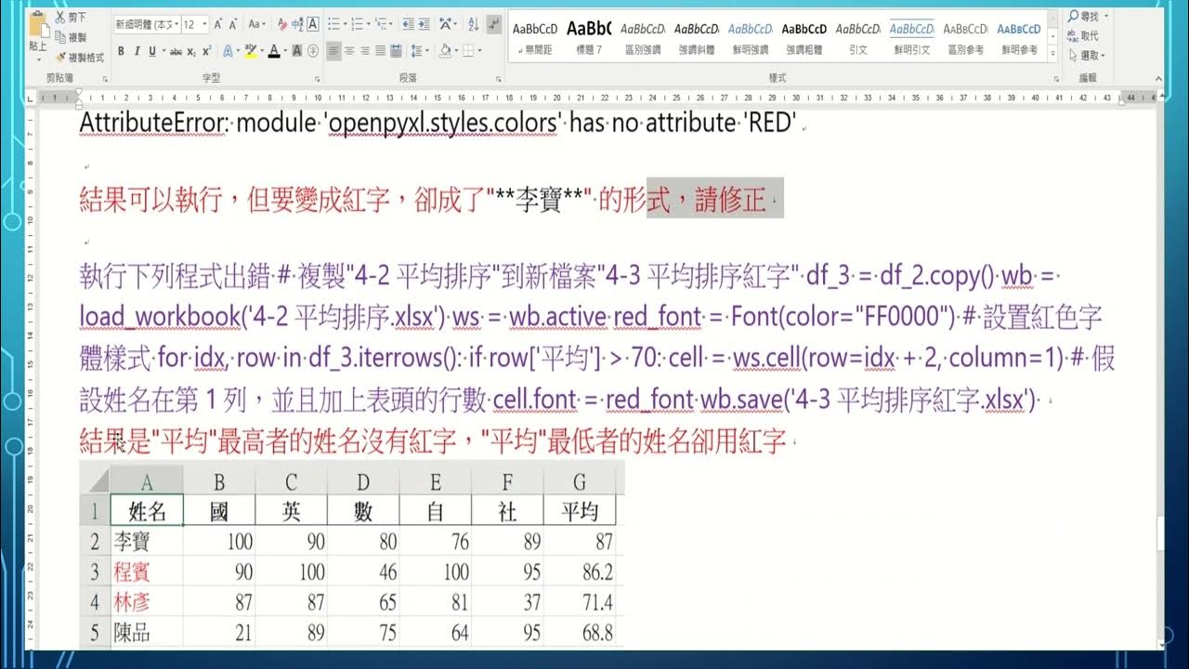Apply the 鮮明參考 style

1020,38
